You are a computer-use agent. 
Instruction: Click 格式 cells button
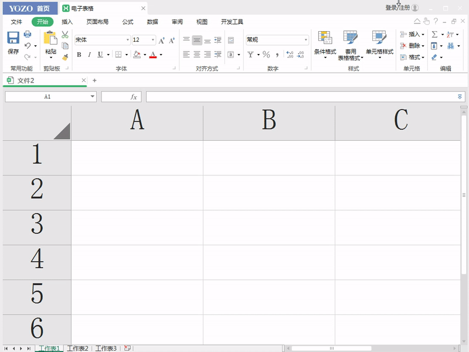[x=412, y=57]
